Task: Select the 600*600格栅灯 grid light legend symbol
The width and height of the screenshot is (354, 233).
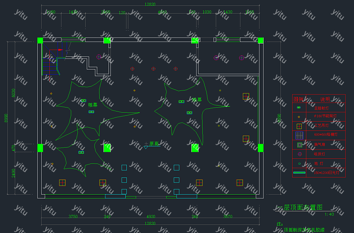Action: [299, 136]
